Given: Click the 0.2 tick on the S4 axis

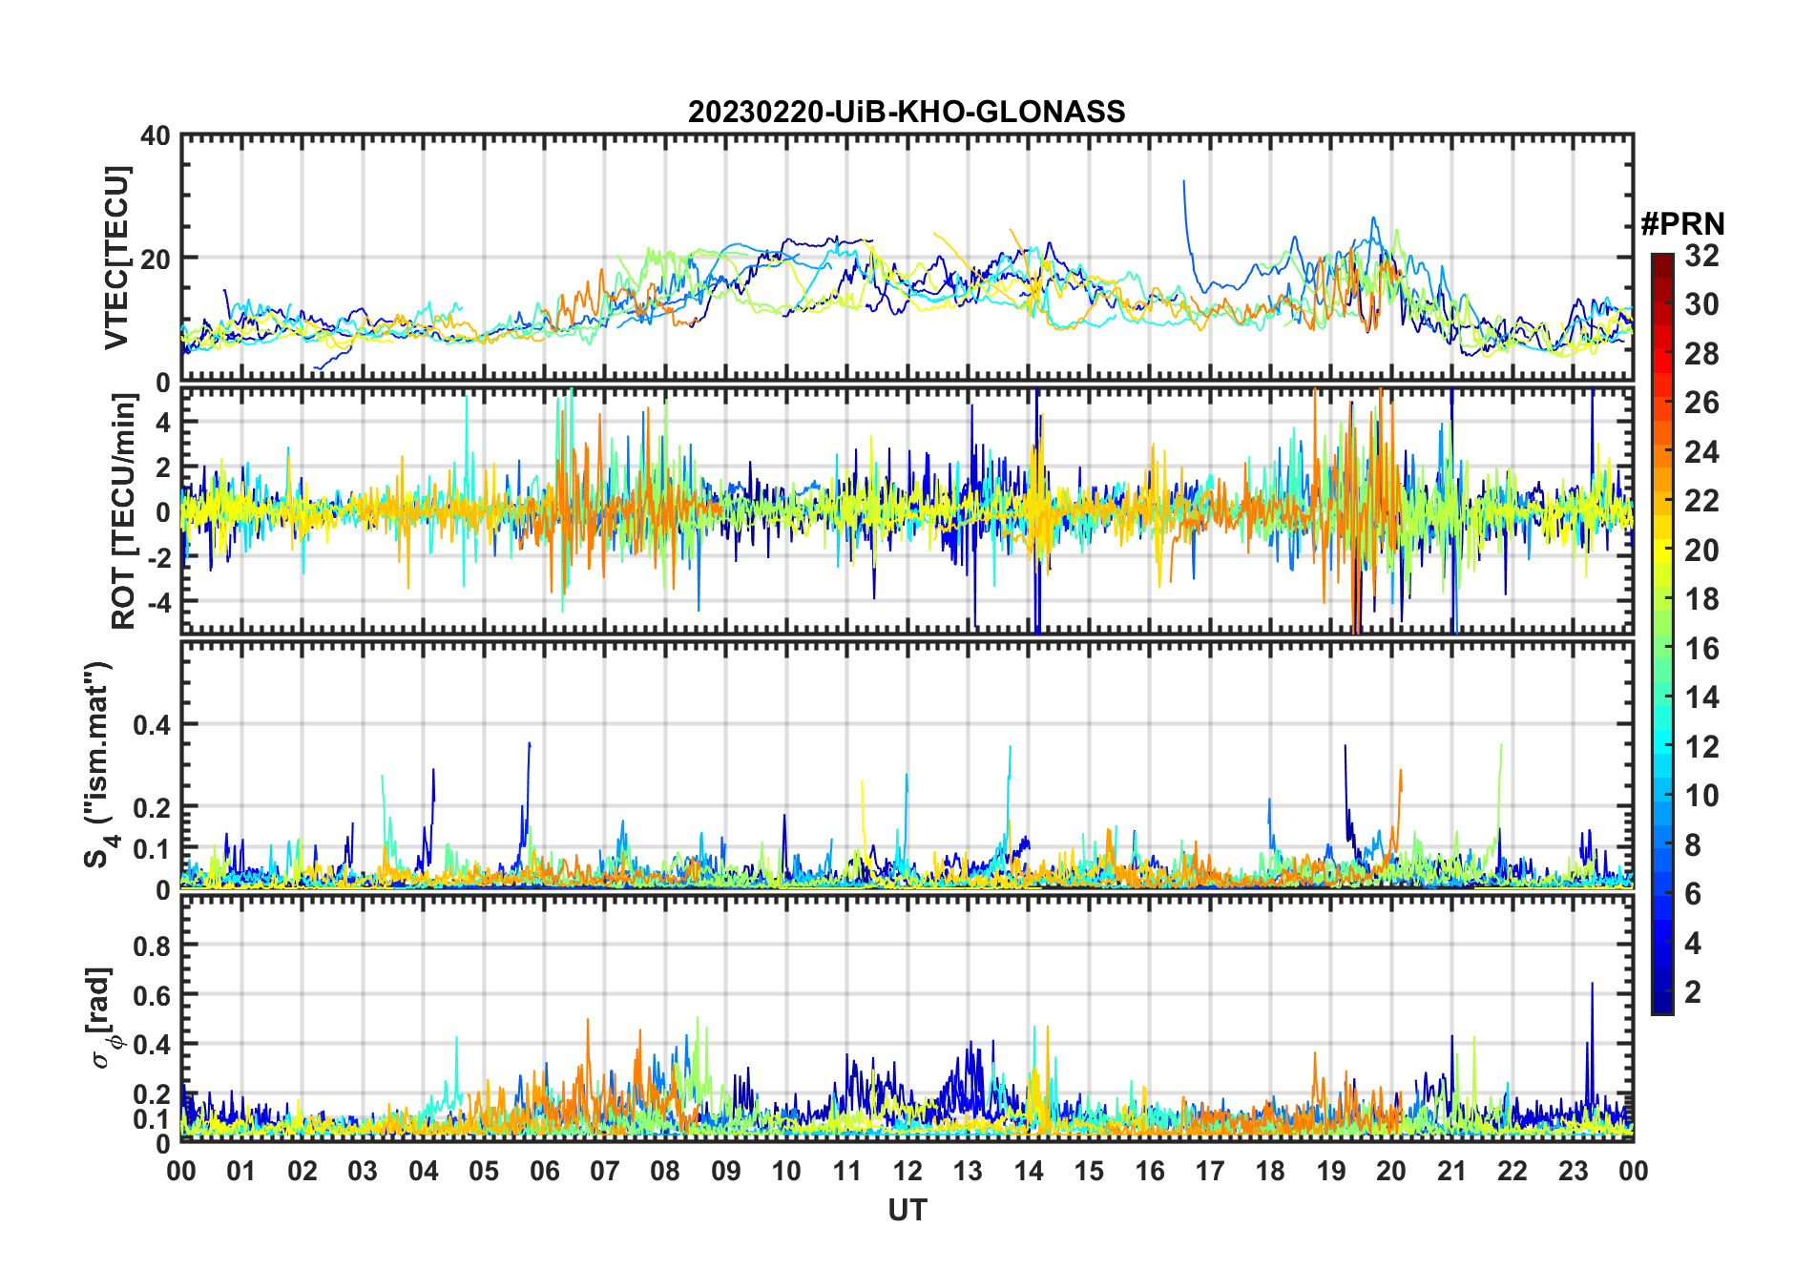Looking at the screenshot, I should coord(153,807).
